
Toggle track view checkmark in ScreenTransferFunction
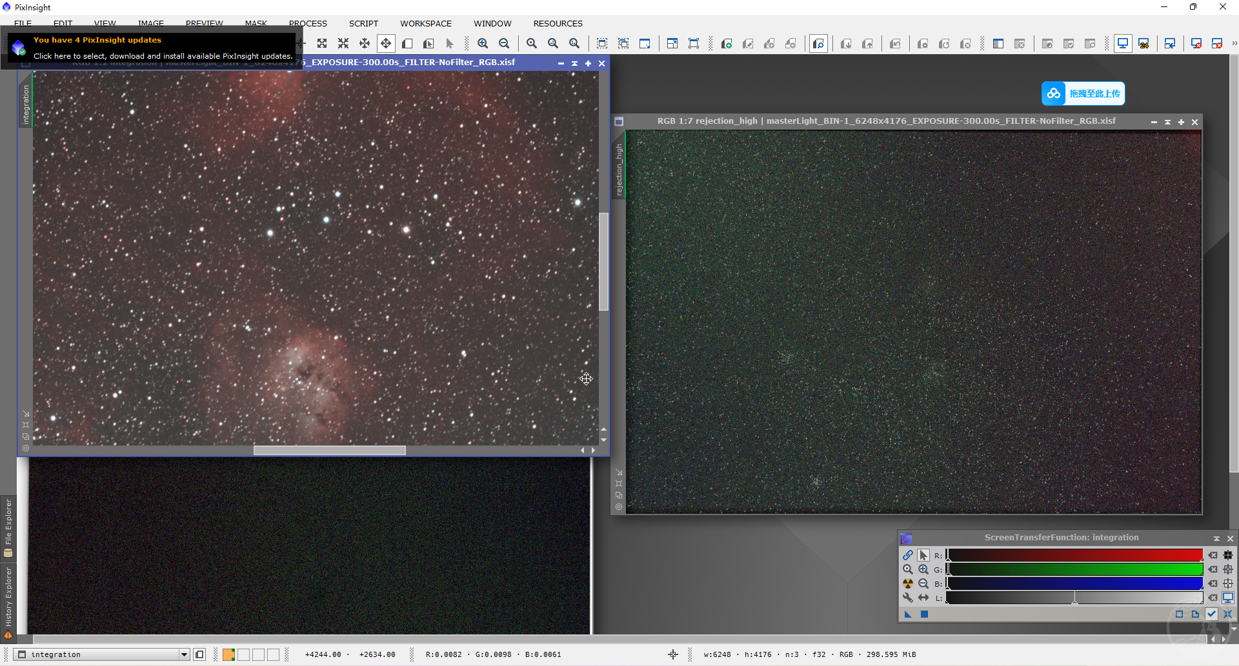click(1211, 614)
